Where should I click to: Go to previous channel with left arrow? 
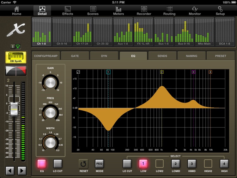point(10,171)
